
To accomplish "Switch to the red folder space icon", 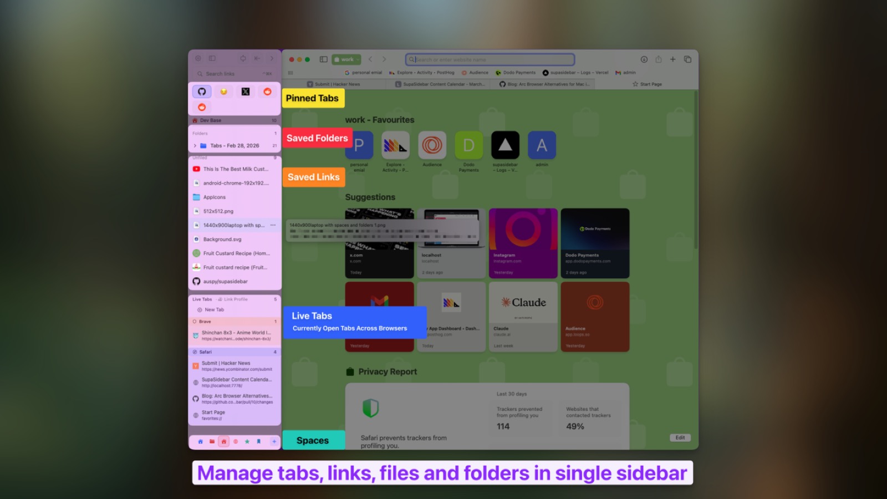I will point(212,442).
